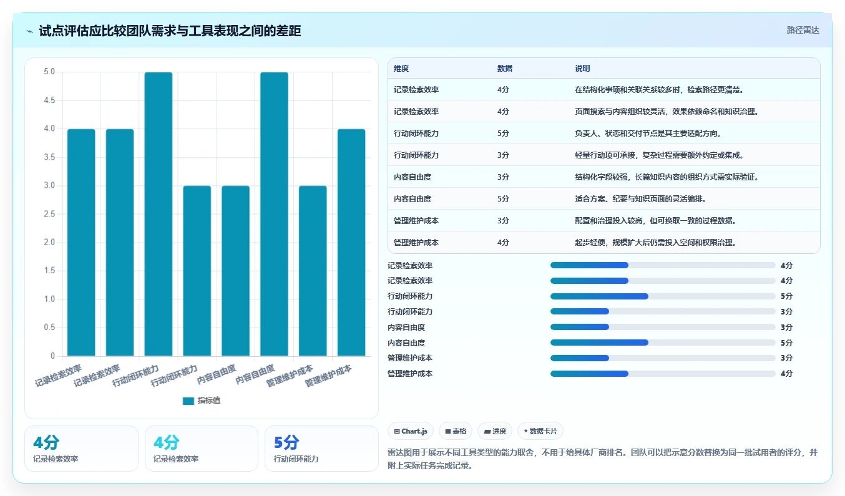
Task: Click the 2.5 y-axis label
Action: (x=49, y=214)
